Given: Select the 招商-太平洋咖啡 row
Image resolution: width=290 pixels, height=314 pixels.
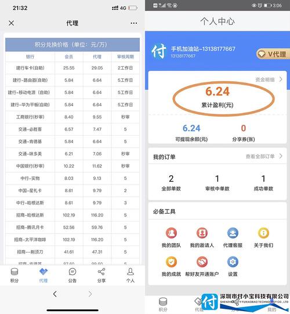Looking at the screenshot, I should [72, 240].
